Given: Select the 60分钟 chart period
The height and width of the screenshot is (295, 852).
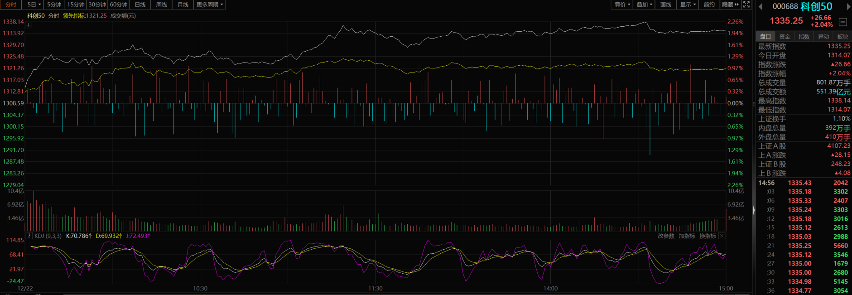Looking at the screenshot, I should (119, 5).
